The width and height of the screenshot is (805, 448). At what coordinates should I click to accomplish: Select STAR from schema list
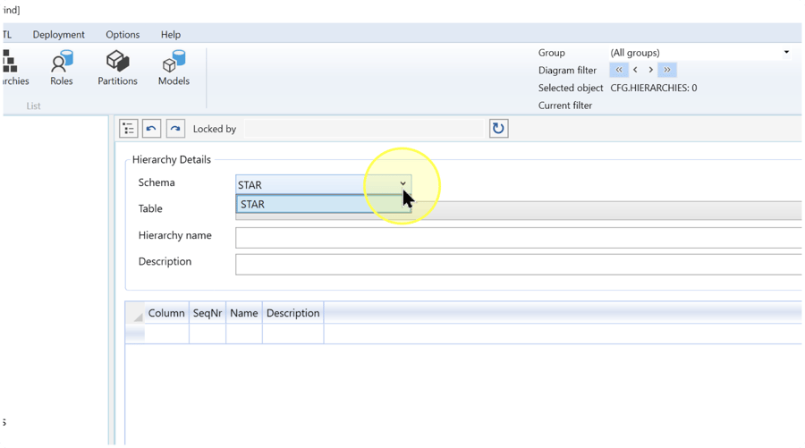pyautogui.click(x=324, y=204)
